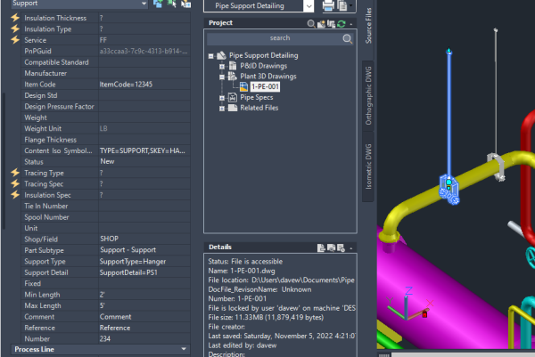Select the Pipe Specs tree item
535x357 pixels.
(x=257, y=97)
